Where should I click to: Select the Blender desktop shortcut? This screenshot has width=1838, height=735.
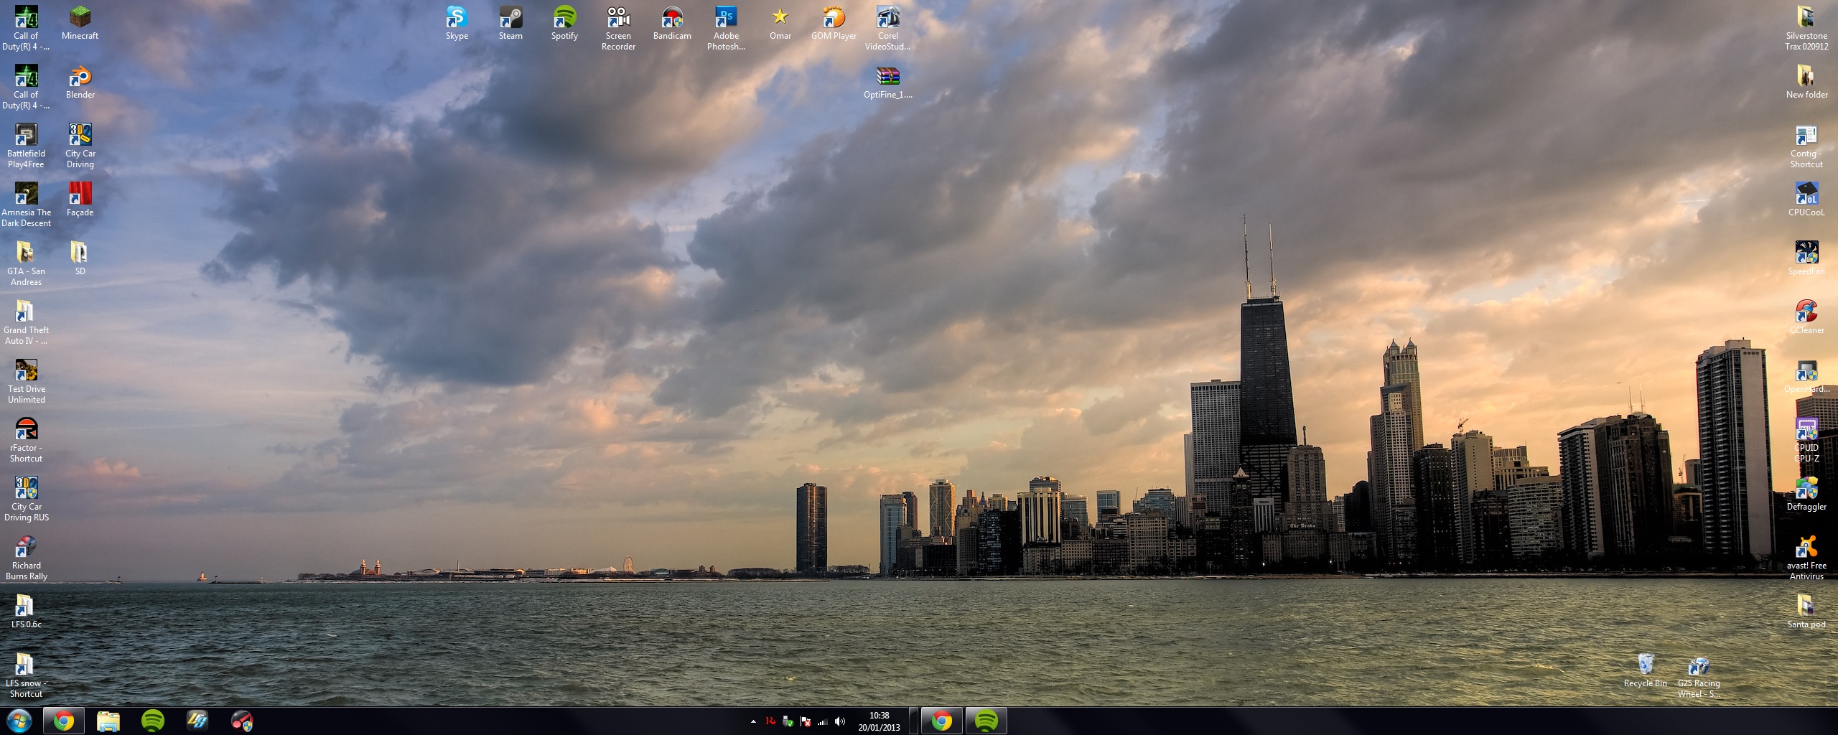[80, 82]
